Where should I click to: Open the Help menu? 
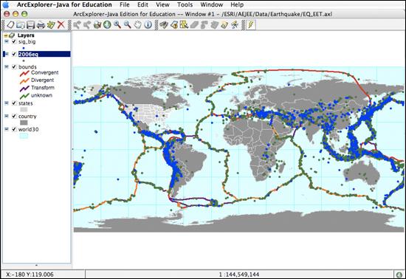237,4
